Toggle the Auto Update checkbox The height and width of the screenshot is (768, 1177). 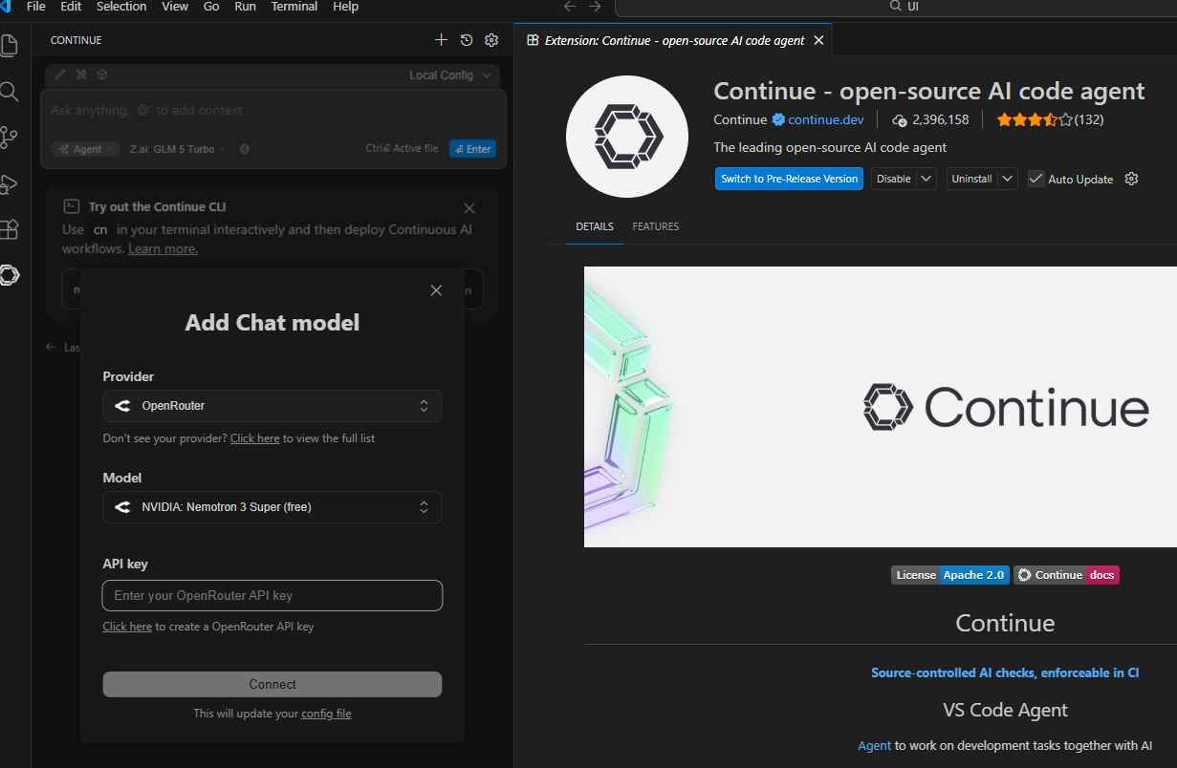pos(1035,179)
